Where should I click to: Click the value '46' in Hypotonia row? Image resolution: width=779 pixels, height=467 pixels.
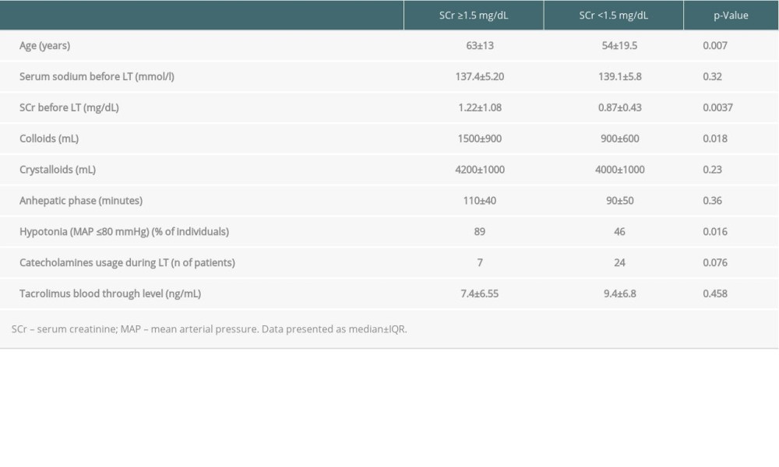point(619,232)
